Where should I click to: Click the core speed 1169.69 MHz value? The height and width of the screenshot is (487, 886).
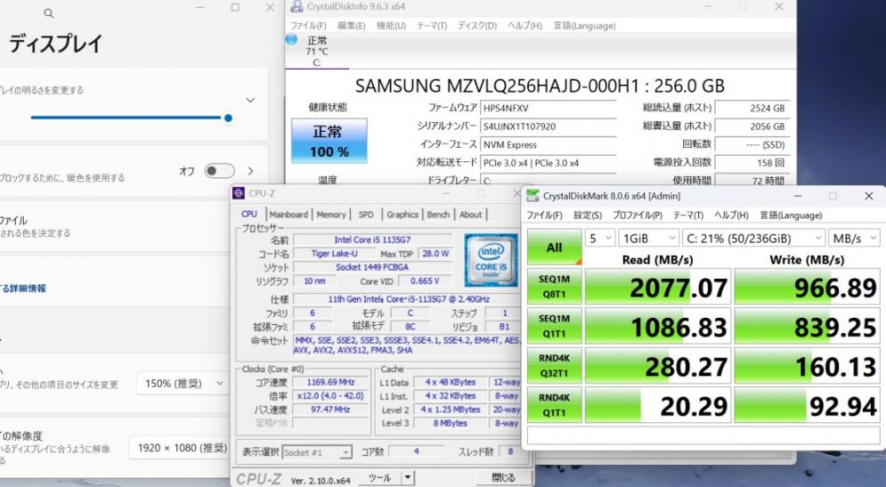[x=330, y=382]
